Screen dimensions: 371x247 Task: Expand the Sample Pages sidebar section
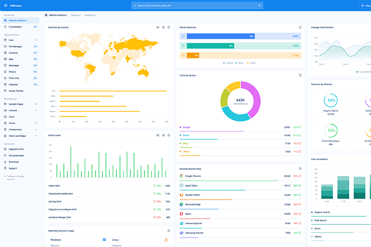20,104
